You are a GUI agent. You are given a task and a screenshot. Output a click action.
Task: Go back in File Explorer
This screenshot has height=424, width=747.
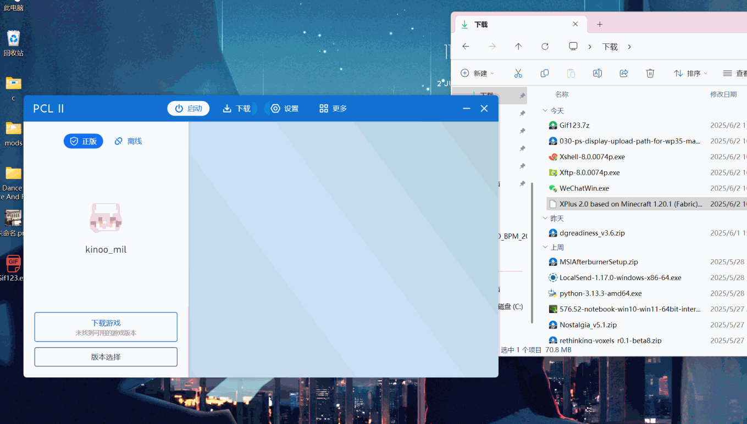pyautogui.click(x=466, y=47)
